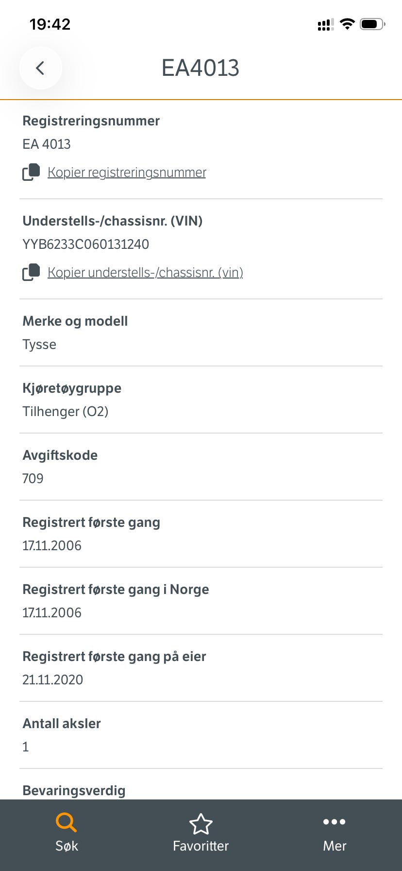Screen dimensions: 402x871
Task: Tap the Antall aksler row
Action: 201,735
